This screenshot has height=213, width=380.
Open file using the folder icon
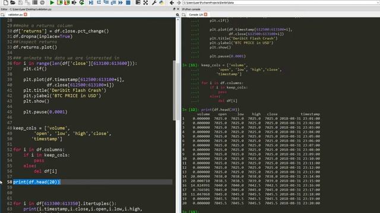pyautogui.click(x=13, y=2)
